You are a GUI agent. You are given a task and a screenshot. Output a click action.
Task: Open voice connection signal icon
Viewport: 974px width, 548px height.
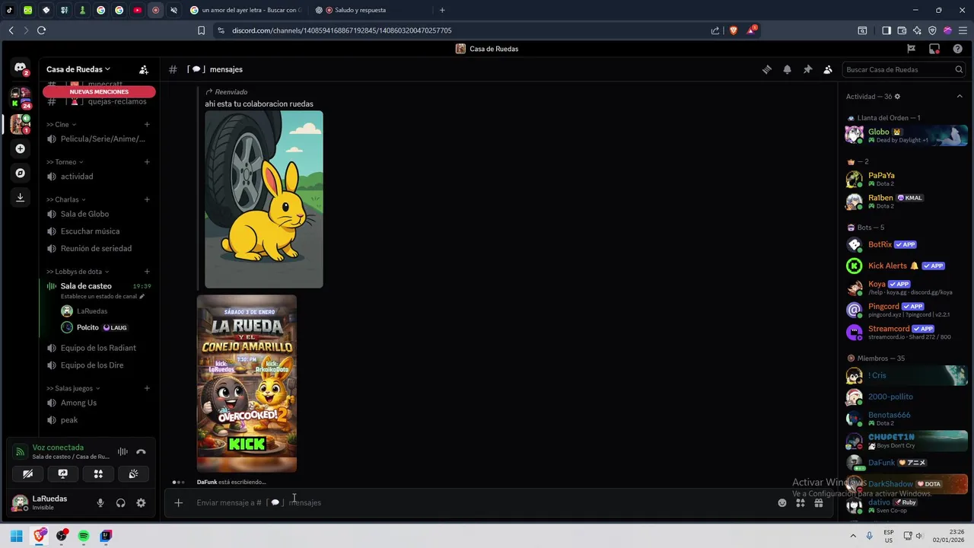[x=21, y=451]
